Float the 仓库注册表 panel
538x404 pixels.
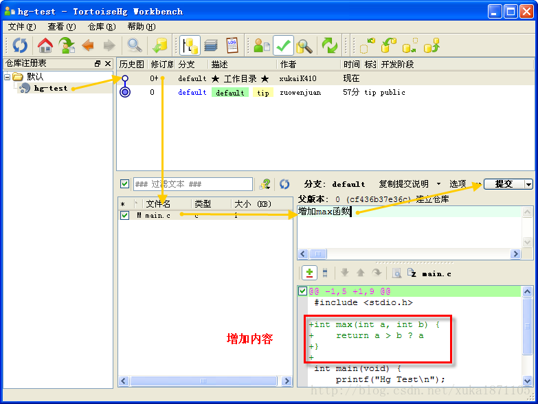tap(98, 63)
